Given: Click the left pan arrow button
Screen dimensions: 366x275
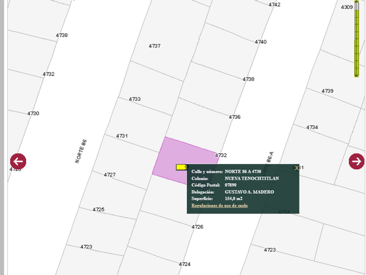Looking at the screenshot, I should pos(18,161).
